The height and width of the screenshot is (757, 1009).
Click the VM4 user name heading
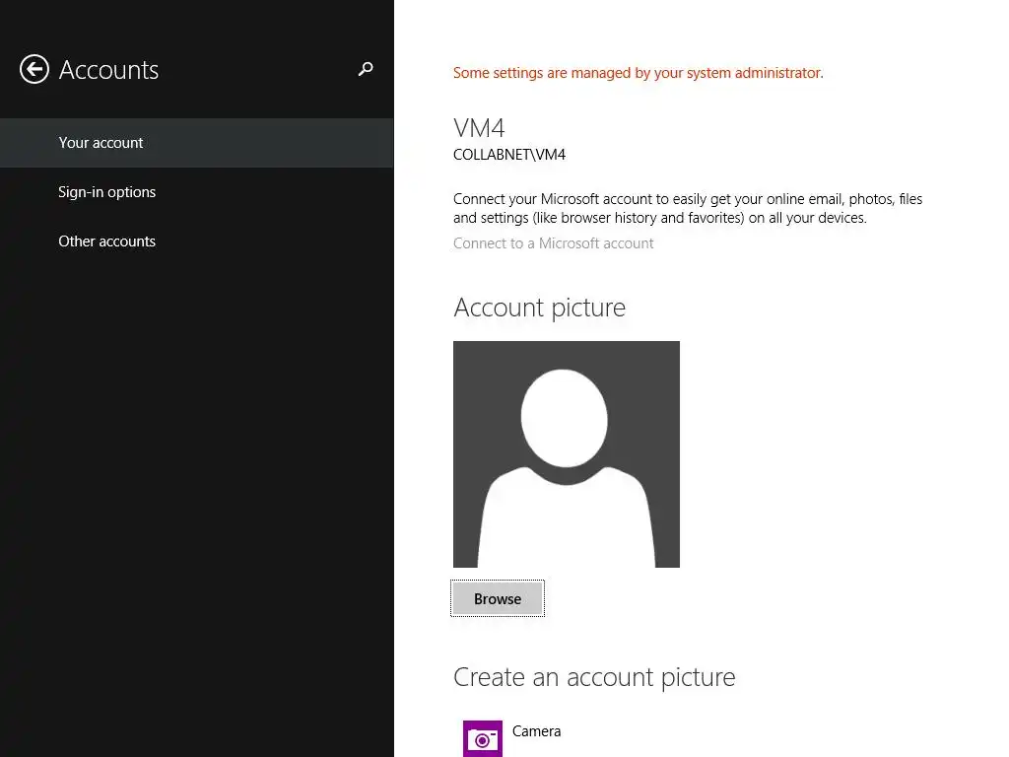(x=479, y=128)
